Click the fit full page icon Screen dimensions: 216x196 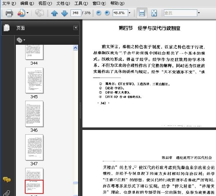click(154, 13)
